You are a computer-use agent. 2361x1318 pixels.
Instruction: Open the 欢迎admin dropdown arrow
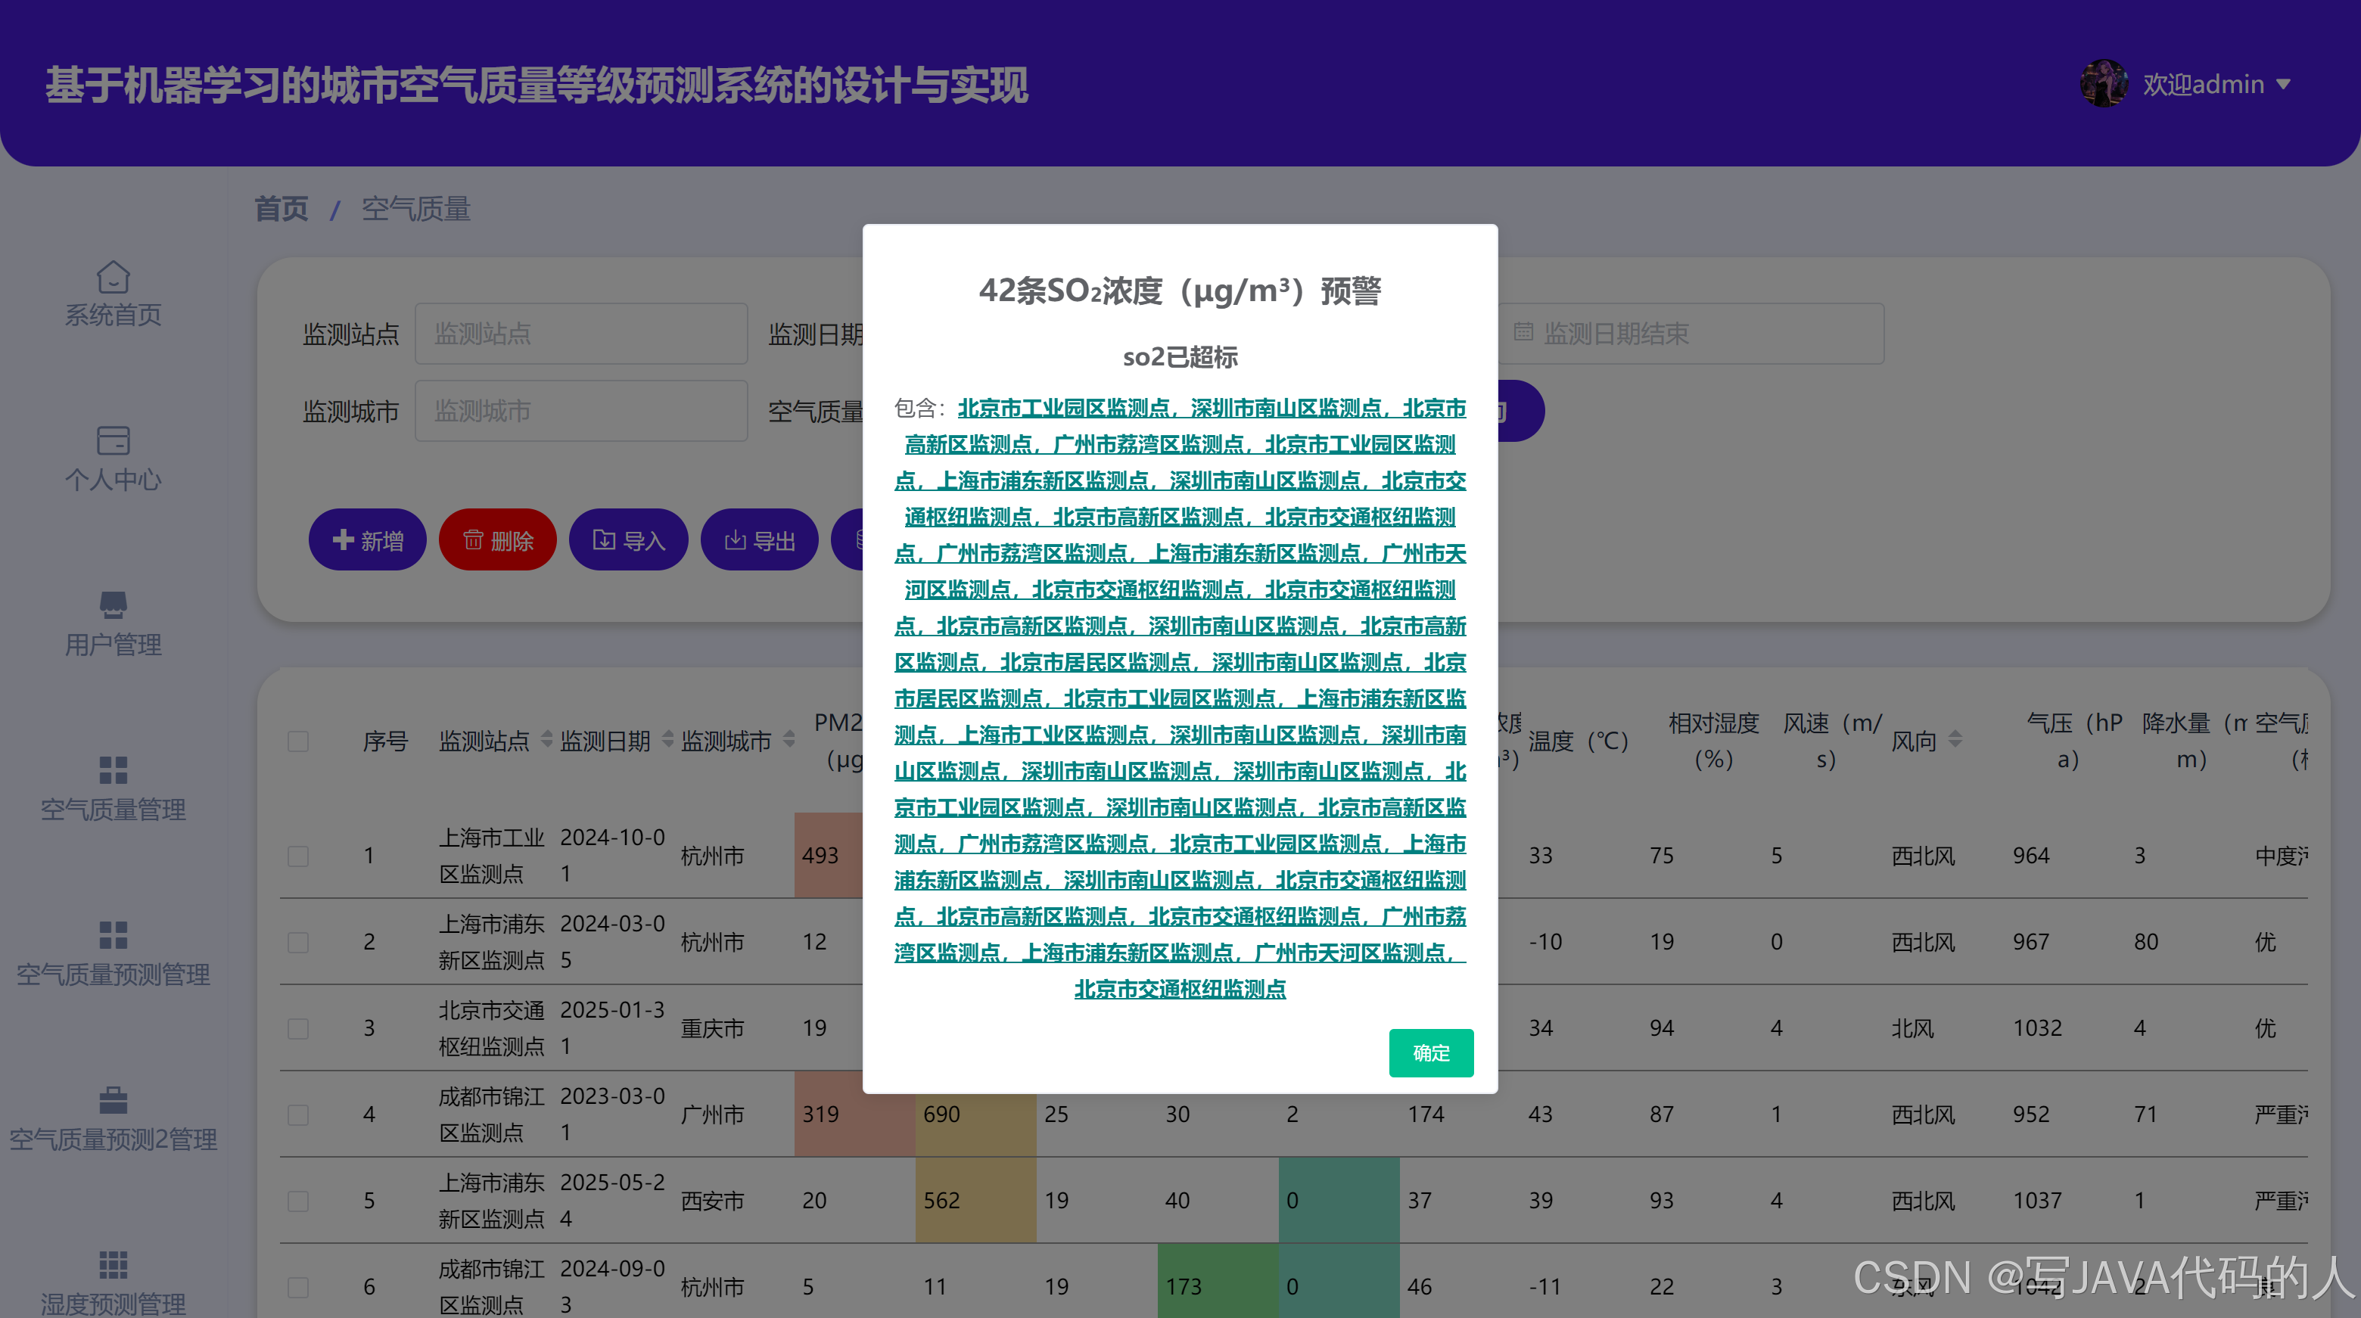[2283, 84]
